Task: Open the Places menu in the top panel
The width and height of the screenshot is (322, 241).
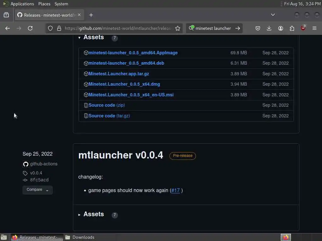Action: pos(44,4)
